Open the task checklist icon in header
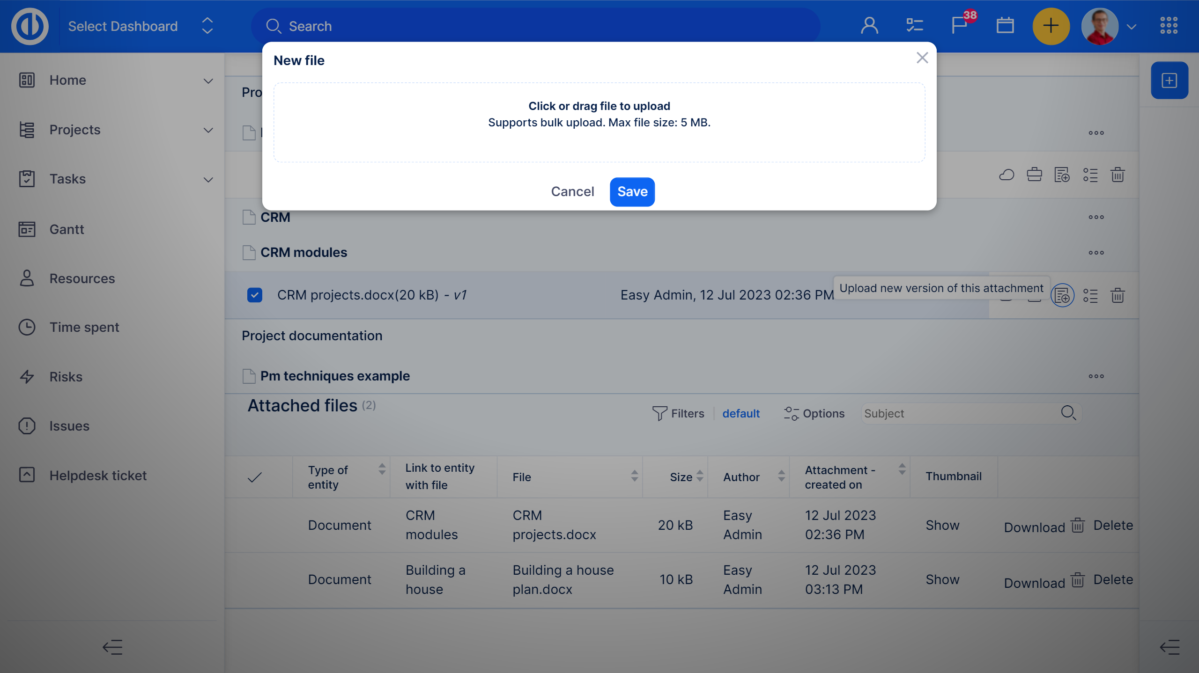Image resolution: width=1199 pixels, height=673 pixels. (x=914, y=26)
